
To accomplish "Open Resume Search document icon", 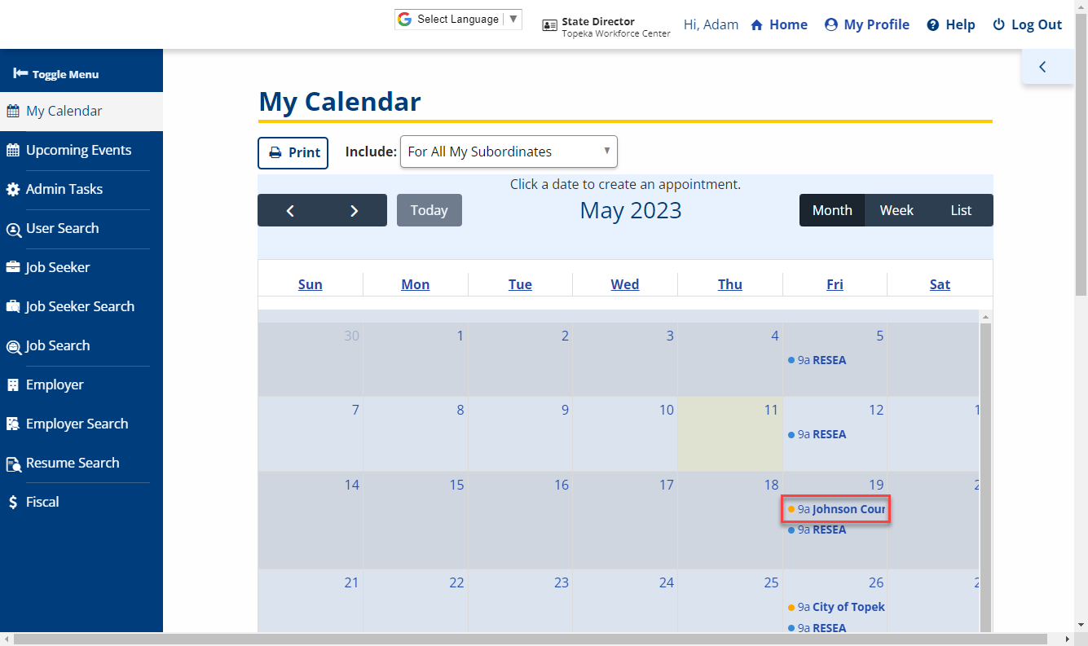I will [13, 464].
